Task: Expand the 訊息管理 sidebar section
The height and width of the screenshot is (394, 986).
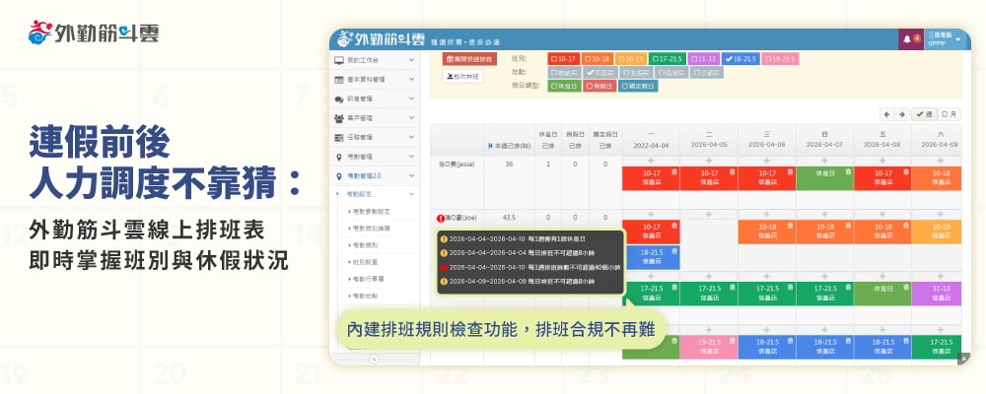Action: click(375, 99)
